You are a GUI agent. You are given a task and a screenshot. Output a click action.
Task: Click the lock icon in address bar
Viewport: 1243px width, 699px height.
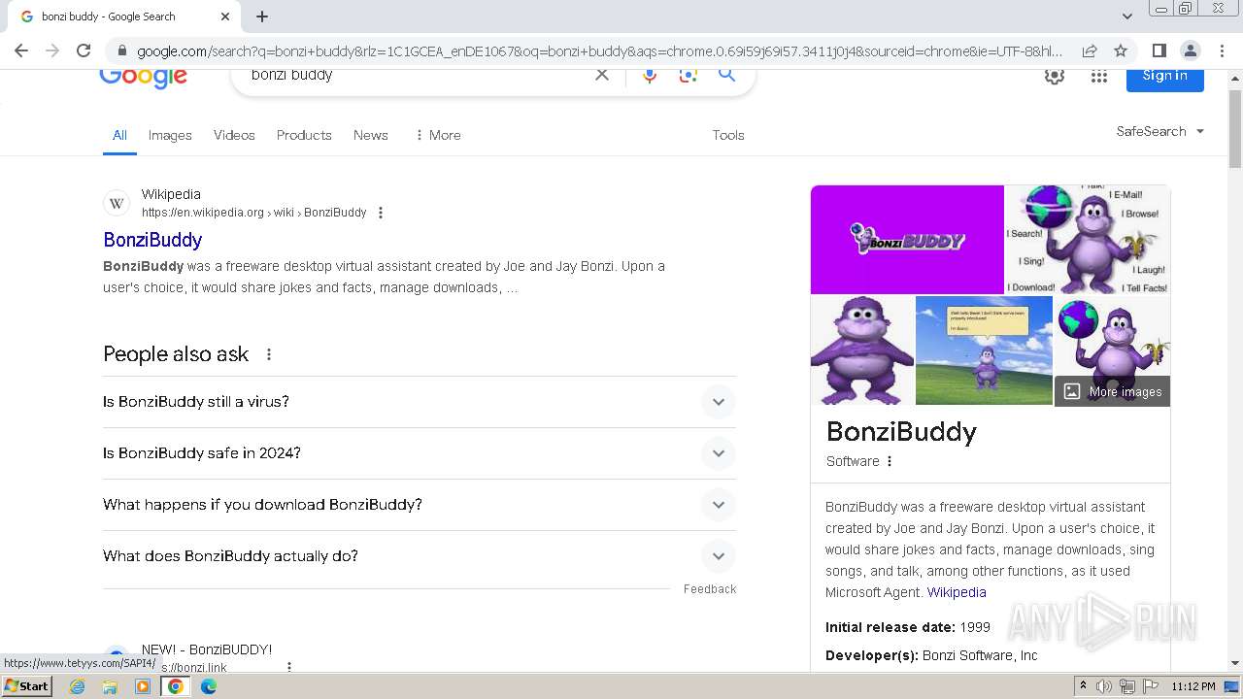pyautogui.click(x=121, y=51)
